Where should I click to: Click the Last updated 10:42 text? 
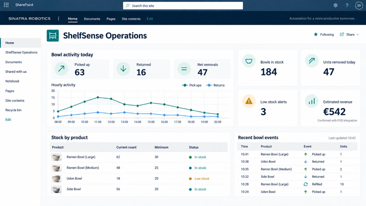coord(342,138)
